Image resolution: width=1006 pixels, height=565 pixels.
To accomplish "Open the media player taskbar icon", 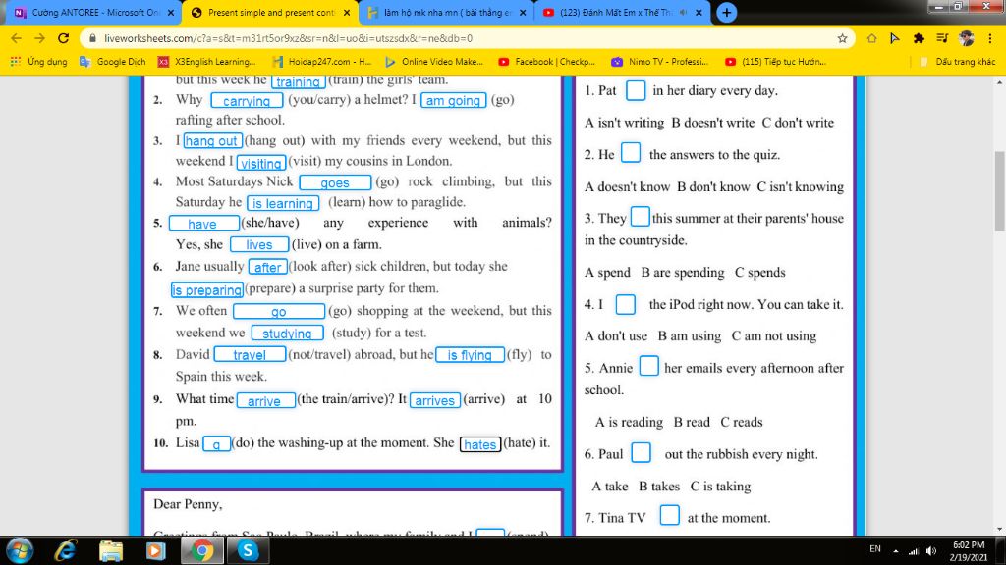I will point(155,551).
